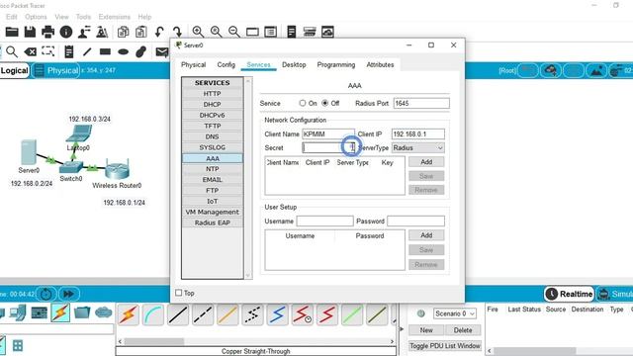Click the undo arrow in toolbar
This screenshot has width=633, height=356.
(x=159, y=32)
